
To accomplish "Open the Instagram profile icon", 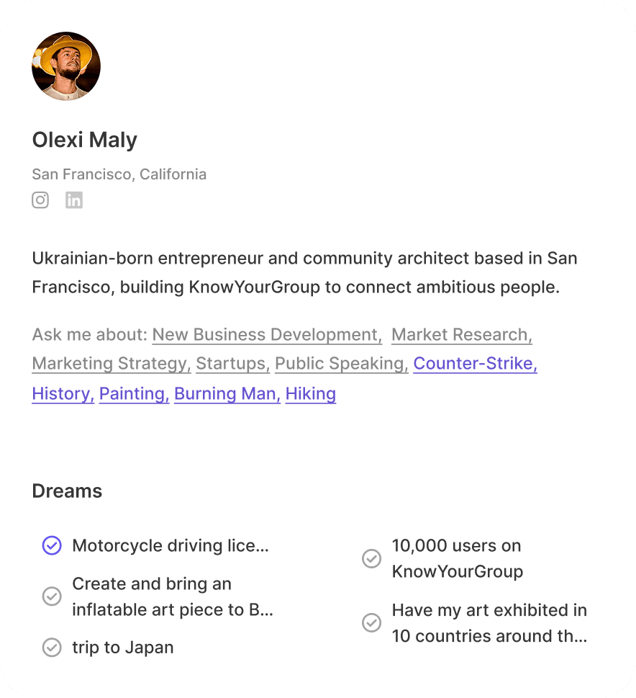I will point(40,200).
